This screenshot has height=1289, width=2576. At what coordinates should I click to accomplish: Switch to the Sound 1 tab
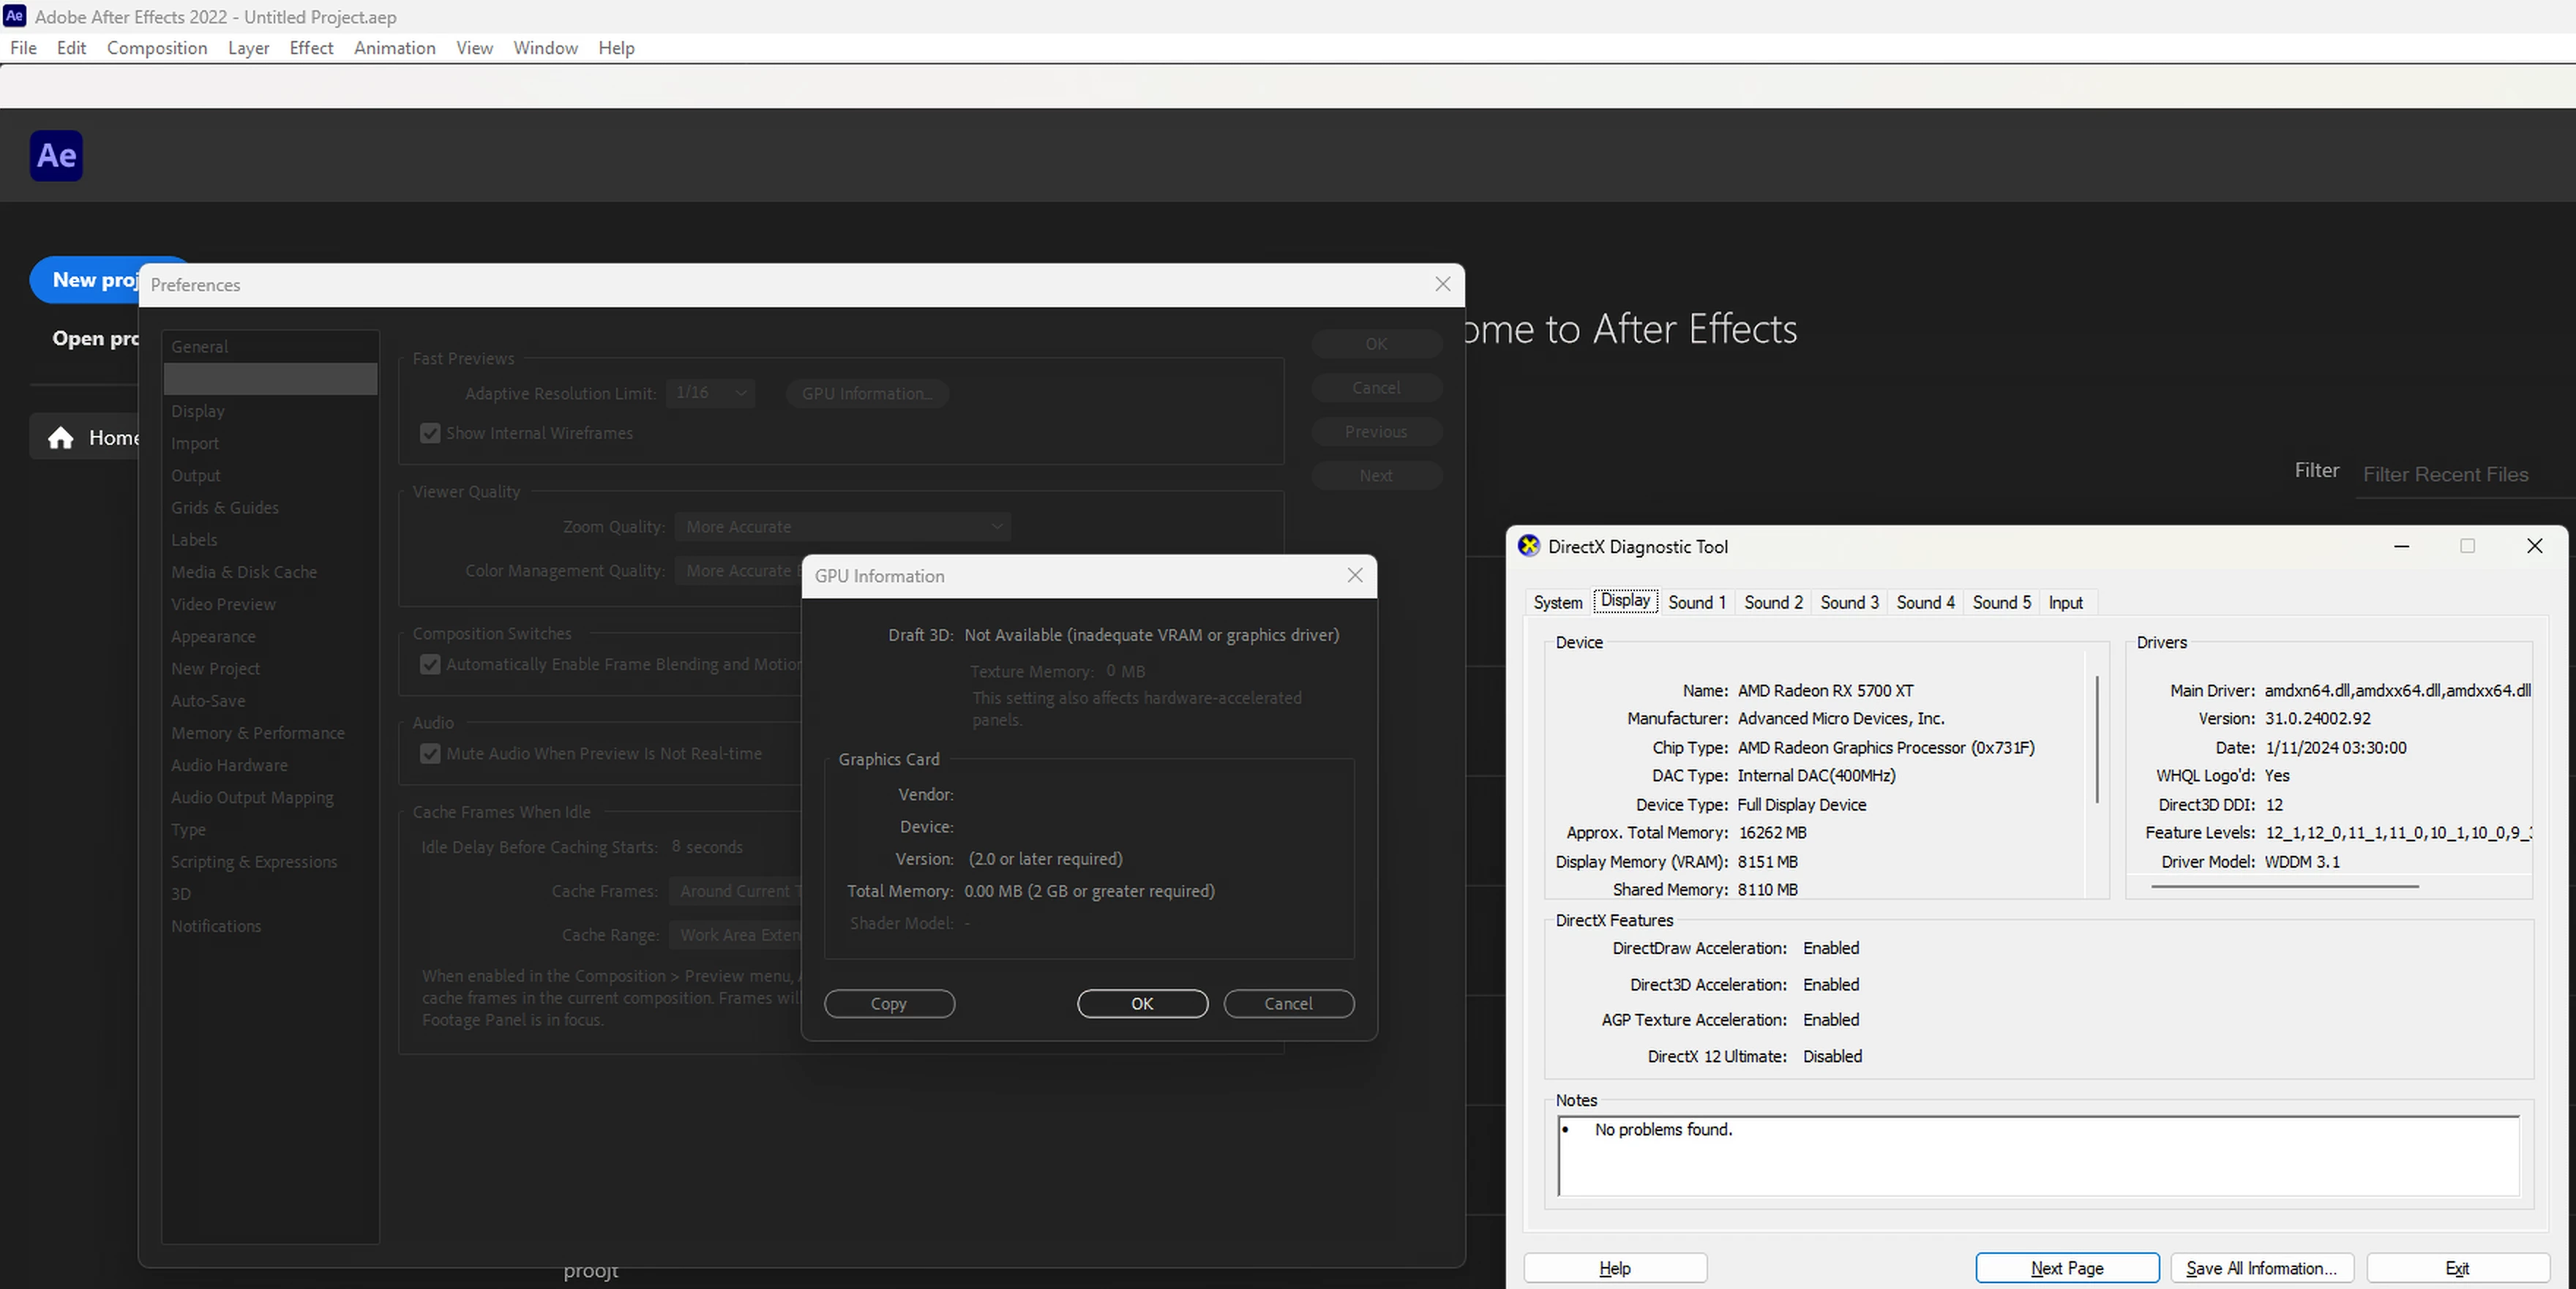coord(1697,602)
